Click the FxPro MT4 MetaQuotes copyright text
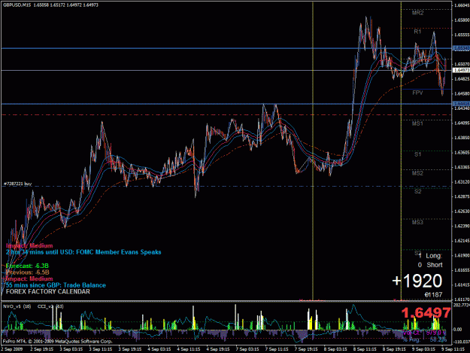 point(58,341)
